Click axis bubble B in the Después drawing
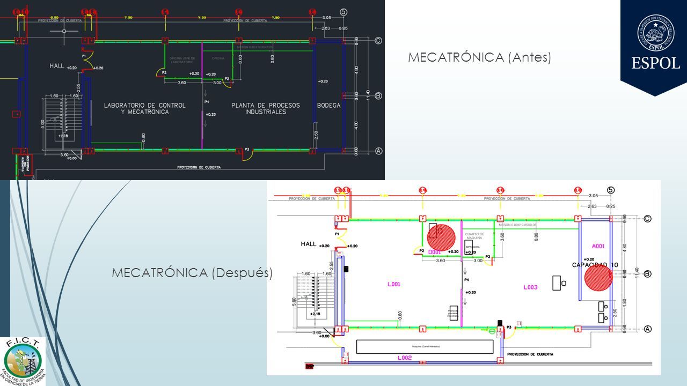The width and height of the screenshot is (687, 386). tap(647, 274)
